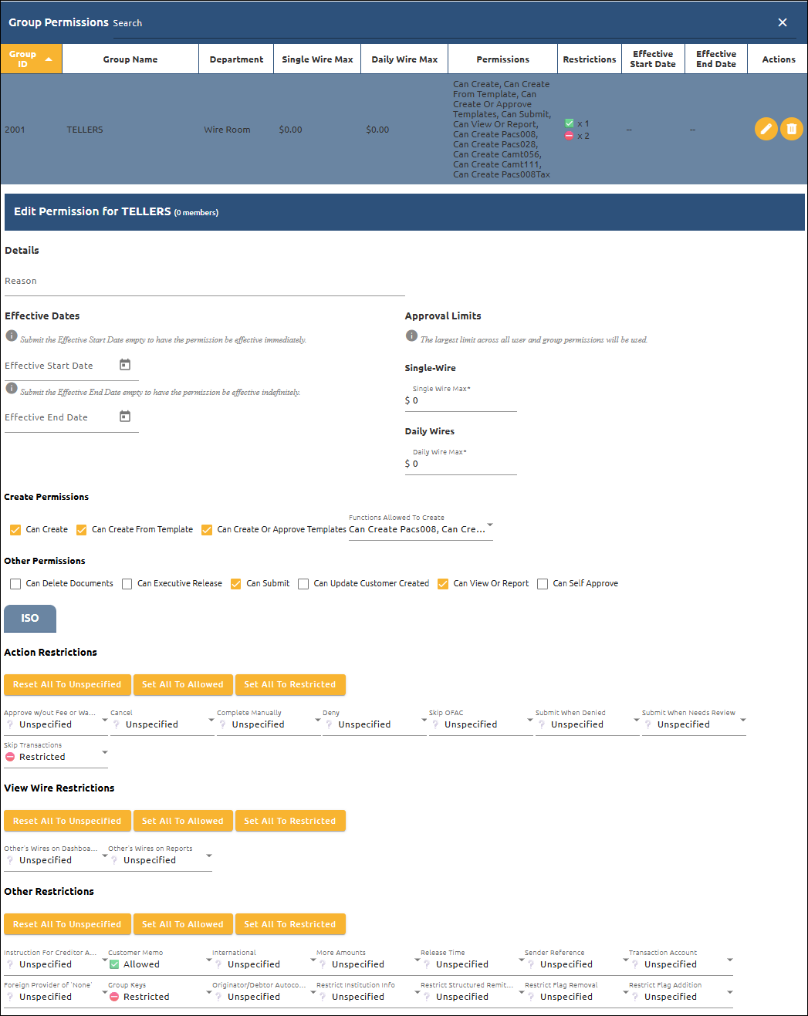808x1016 pixels.
Task: Open the Effective End Date calendar picker
Action: tap(125, 417)
